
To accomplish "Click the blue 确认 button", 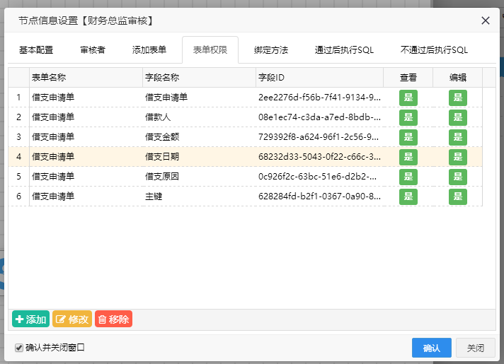I will (x=431, y=348).
